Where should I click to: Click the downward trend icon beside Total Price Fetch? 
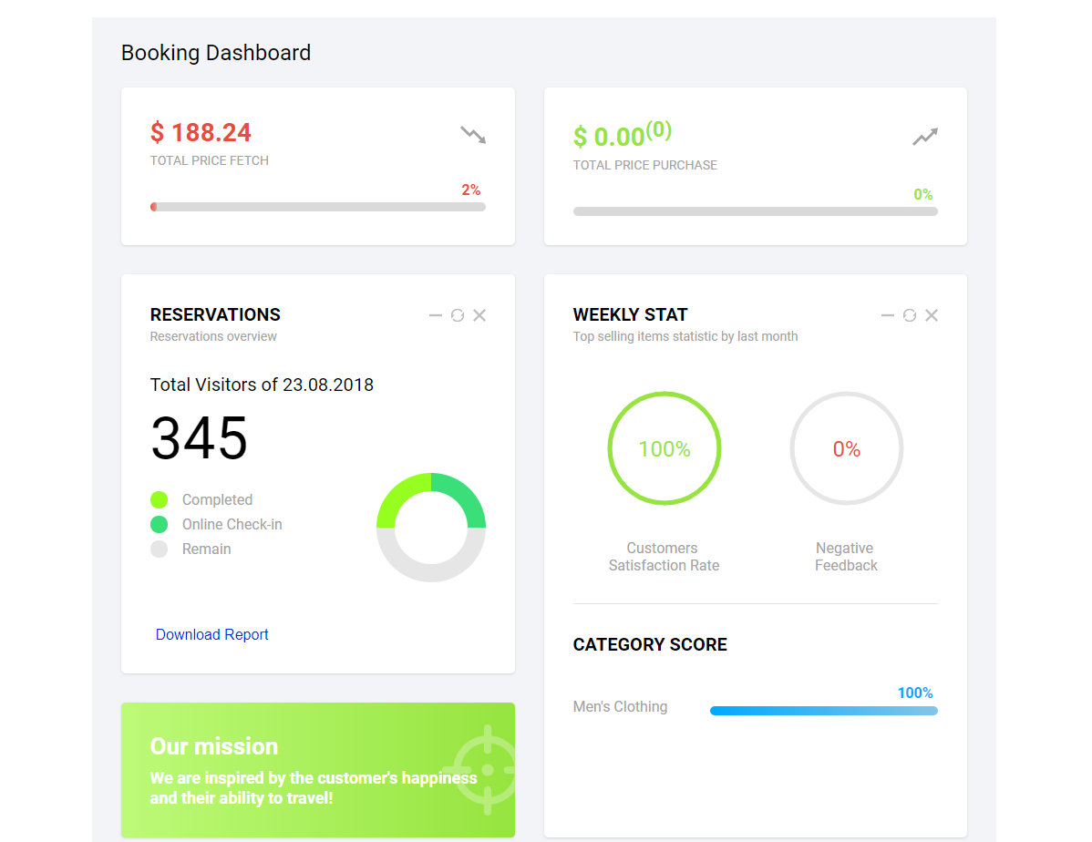click(473, 135)
